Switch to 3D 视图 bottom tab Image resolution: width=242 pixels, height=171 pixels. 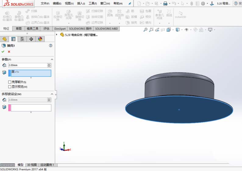(32, 165)
